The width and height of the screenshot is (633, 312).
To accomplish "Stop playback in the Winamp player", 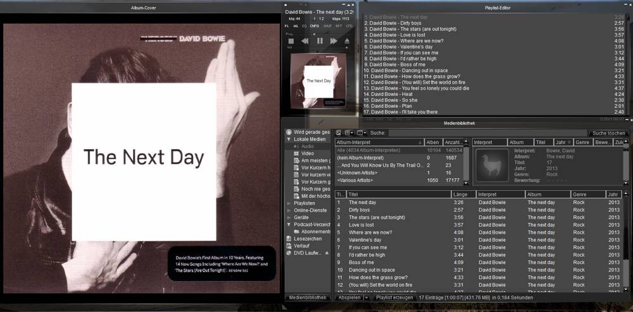I will [292, 41].
